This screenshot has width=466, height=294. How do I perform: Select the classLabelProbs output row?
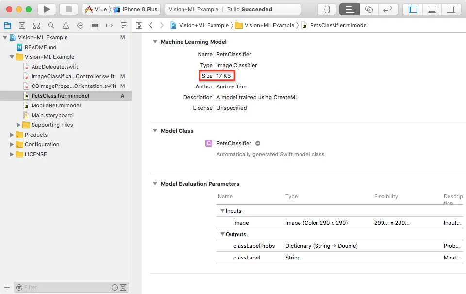(x=340, y=246)
